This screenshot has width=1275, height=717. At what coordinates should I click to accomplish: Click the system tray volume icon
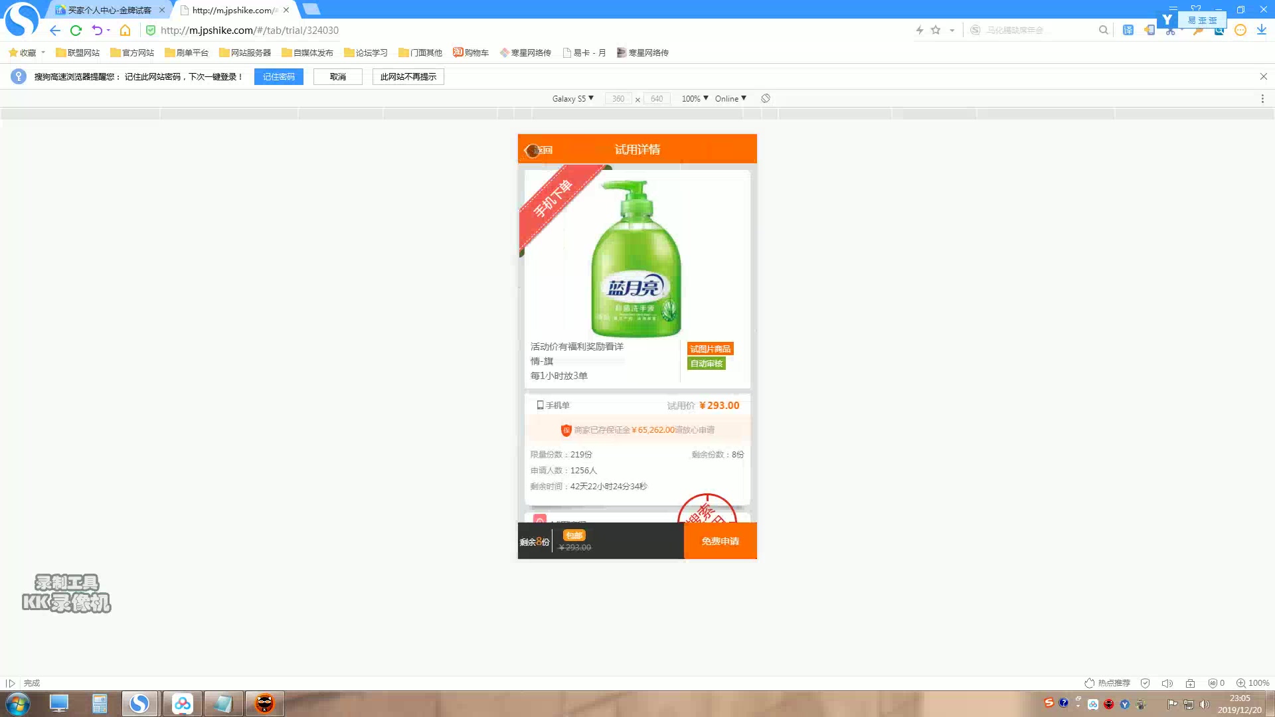pyautogui.click(x=1205, y=704)
